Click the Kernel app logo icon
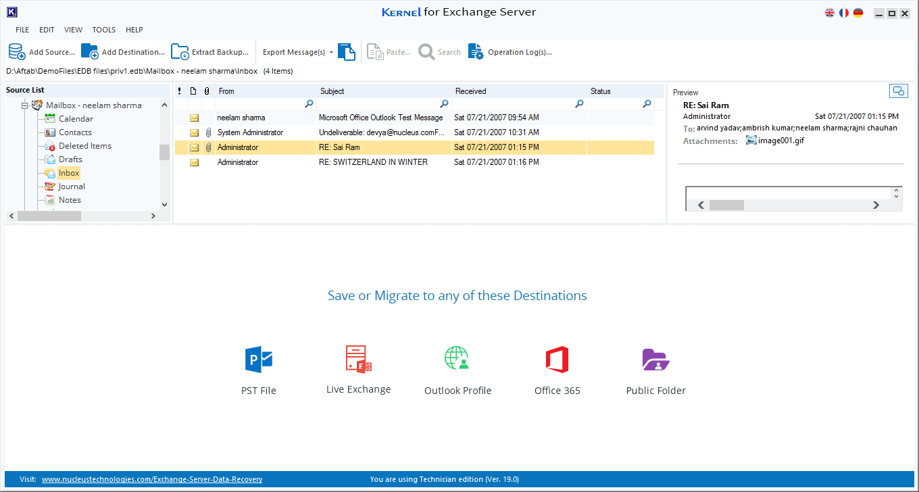This screenshot has width=919, height=492. [11, 12]
